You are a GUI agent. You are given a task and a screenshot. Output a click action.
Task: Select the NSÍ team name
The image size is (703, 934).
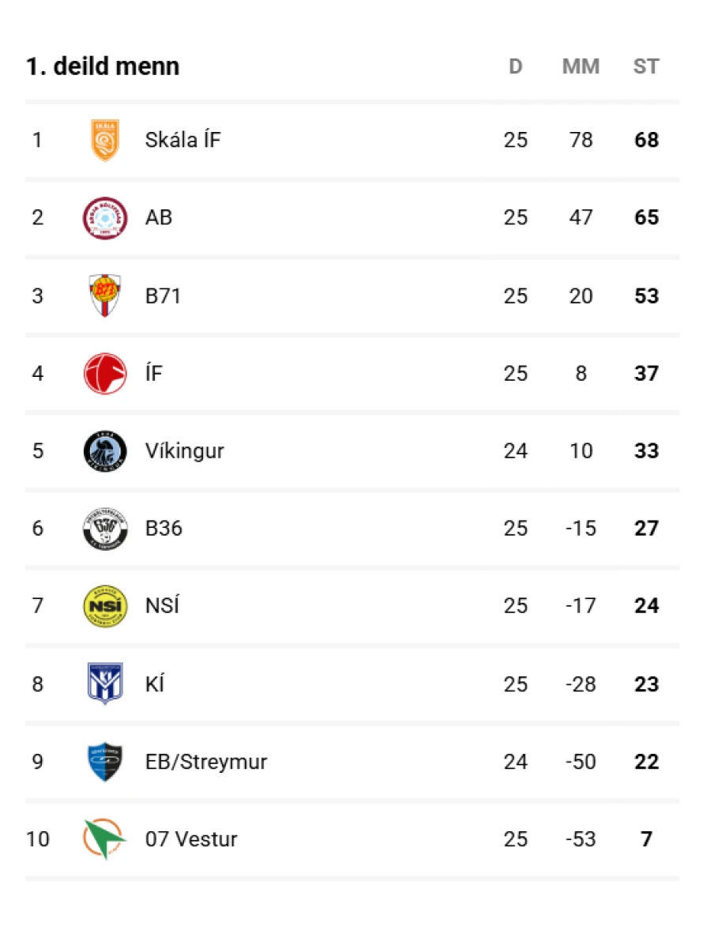[162, 606]
